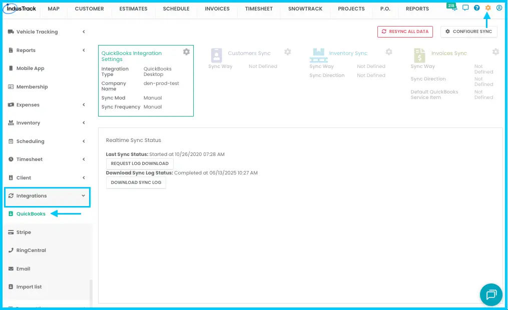Click the den-prod-test company name
The image size is (508, 310).
(161, 83)
